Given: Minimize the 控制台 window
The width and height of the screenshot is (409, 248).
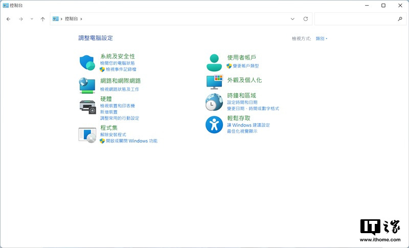Looking at the screenshot, I should (x=367, y=5).
